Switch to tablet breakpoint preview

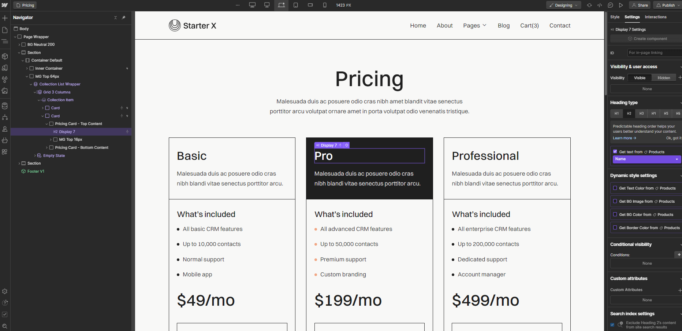pyautogui.click(x=296, y=5)
